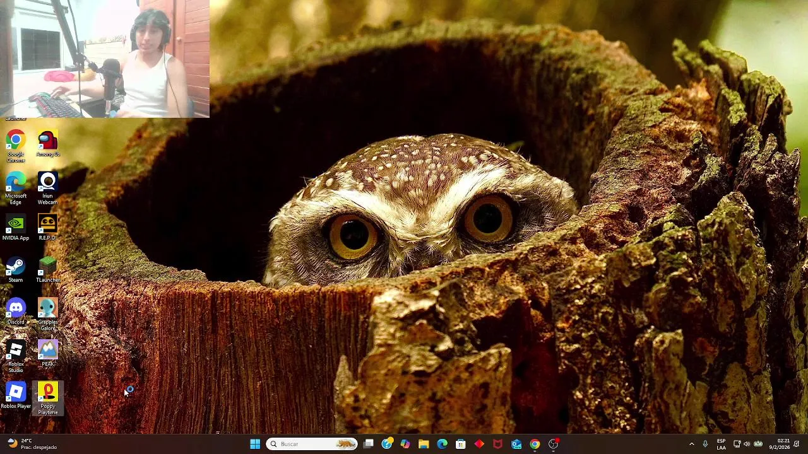
Task: Open File Explorer from the taskbar
Action: (x=424, y=444)
